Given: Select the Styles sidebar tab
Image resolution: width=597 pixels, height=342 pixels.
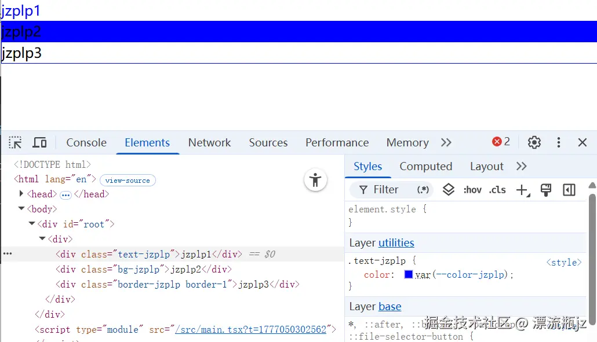Looking at the screenshot, I should (x=368, y=166).
